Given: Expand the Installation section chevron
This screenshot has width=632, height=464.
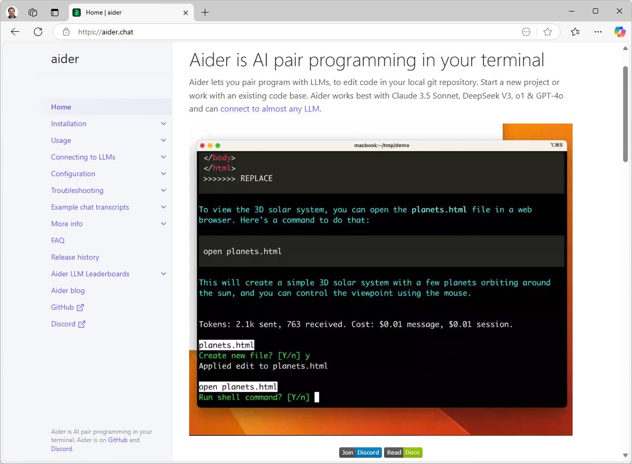Looking at the screenshot, I should [x=164, y=124].
